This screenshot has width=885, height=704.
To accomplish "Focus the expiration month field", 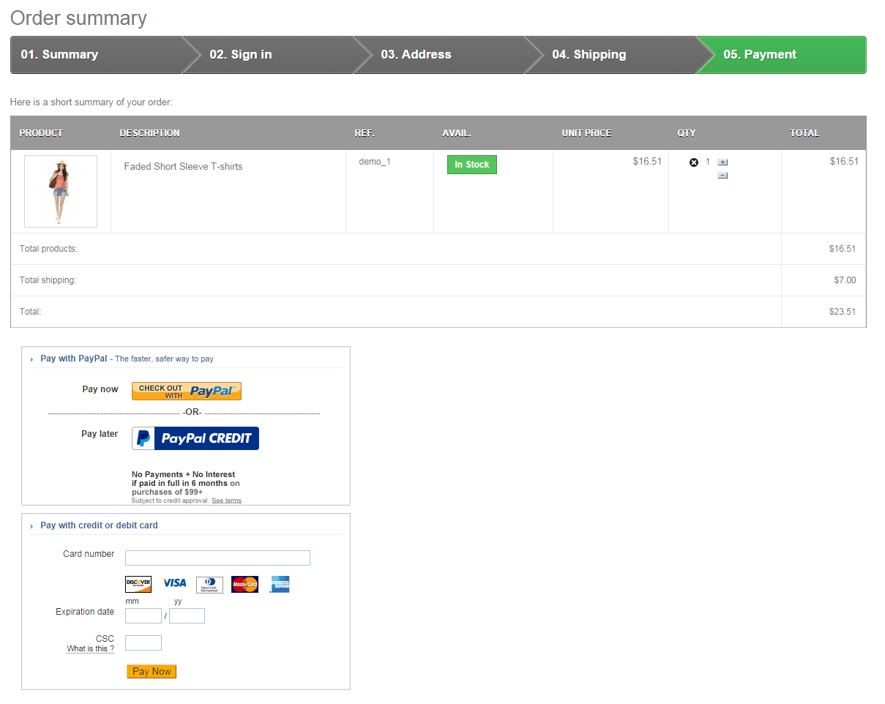I will tap(143, 615).
